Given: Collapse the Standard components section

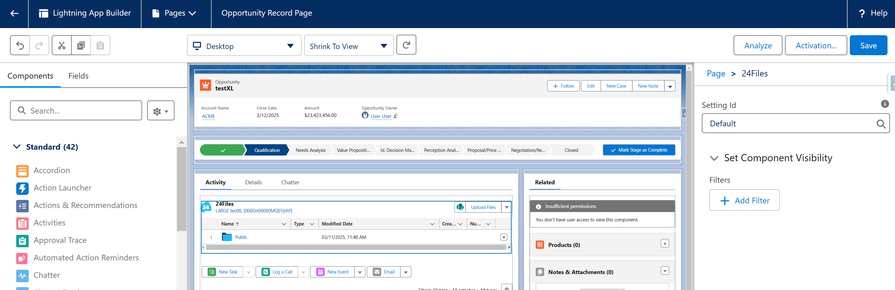Looking at the screenshot, I should (17, 147).
